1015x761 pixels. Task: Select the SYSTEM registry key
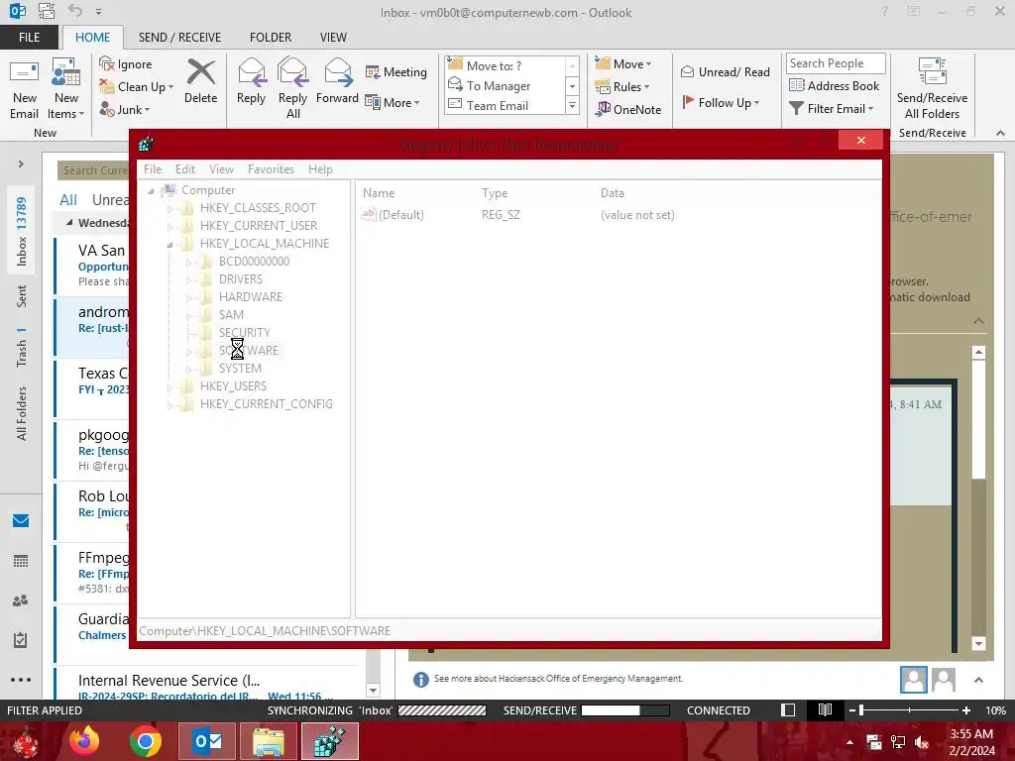[x=240, y=369]
